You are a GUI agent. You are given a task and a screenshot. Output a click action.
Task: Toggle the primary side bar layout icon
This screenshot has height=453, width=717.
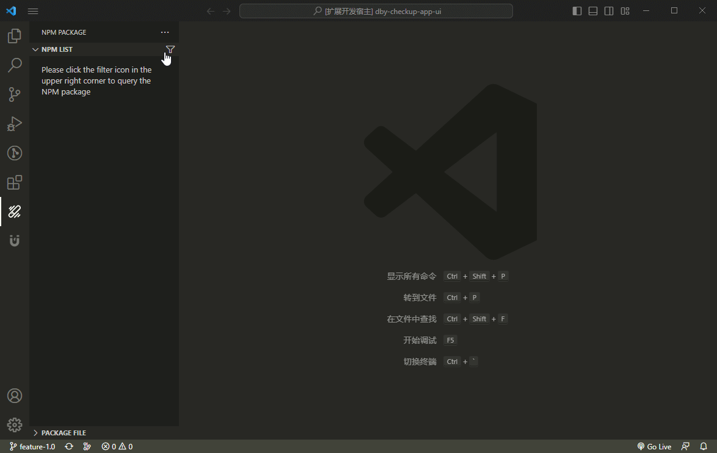coord(577,11)
